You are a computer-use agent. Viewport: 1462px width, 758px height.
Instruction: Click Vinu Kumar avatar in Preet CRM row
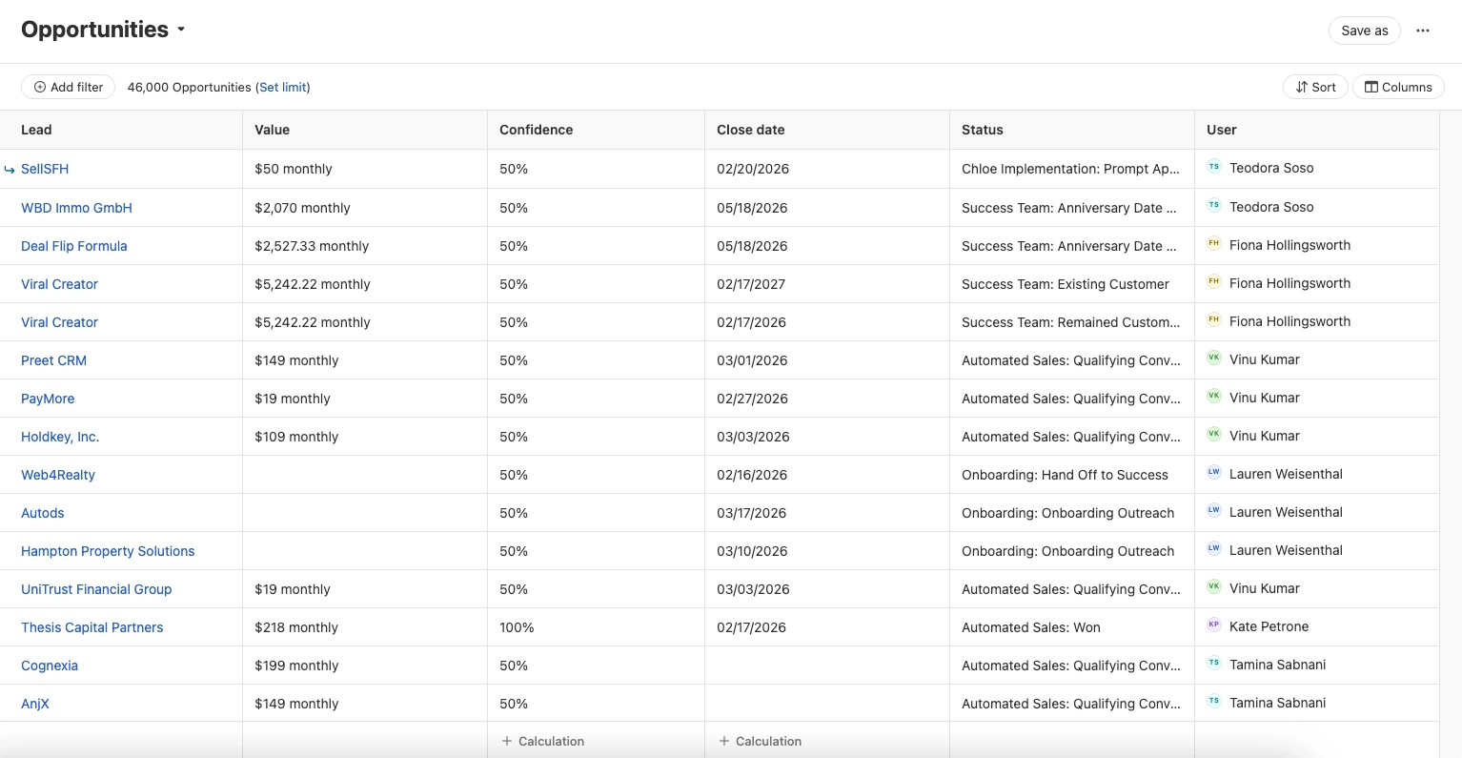tap(1214, 358)
